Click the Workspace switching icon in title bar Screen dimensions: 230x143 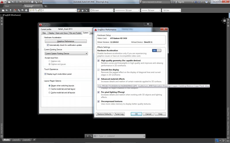36,2
